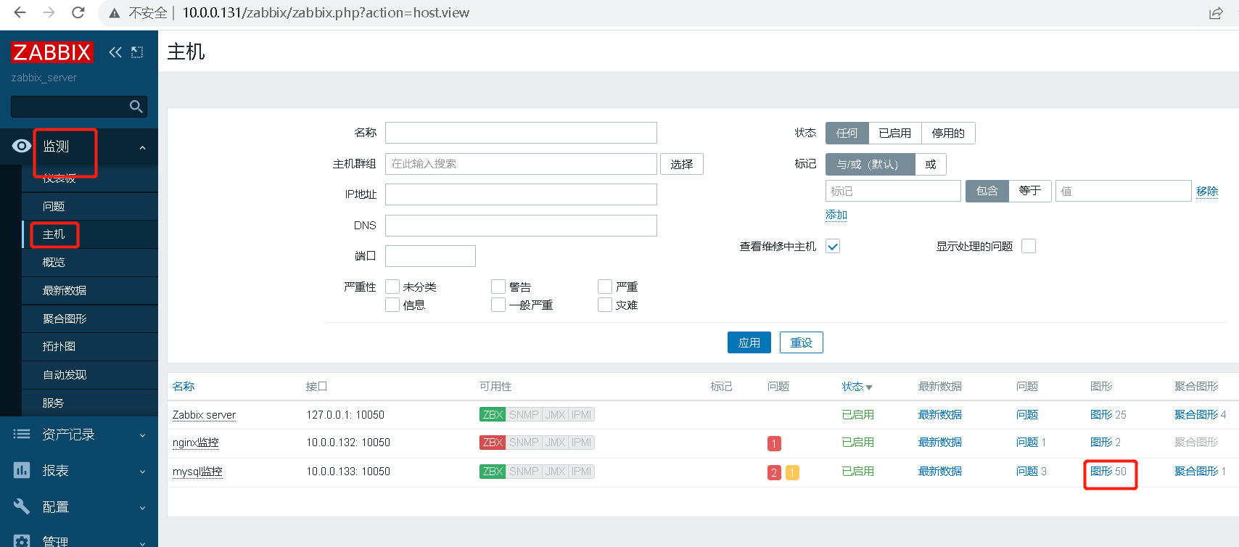
Task: Enable 显示处理的问题 checkbox
Action: 1029,246
